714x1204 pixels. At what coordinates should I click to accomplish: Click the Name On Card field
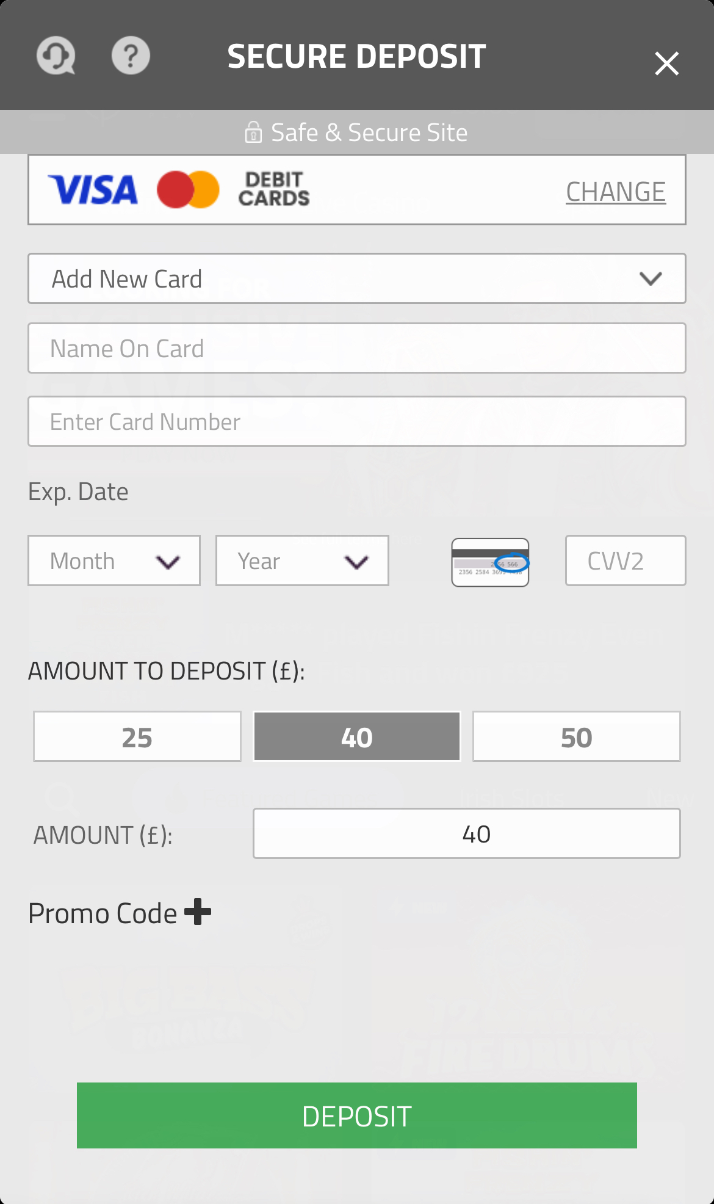pos(357,347)
